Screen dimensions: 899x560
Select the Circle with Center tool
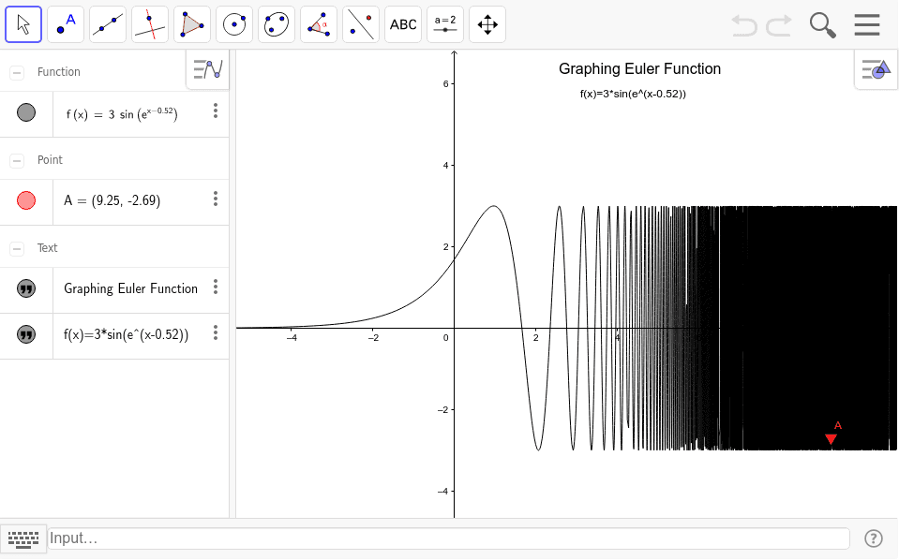[x=234, y=24]
